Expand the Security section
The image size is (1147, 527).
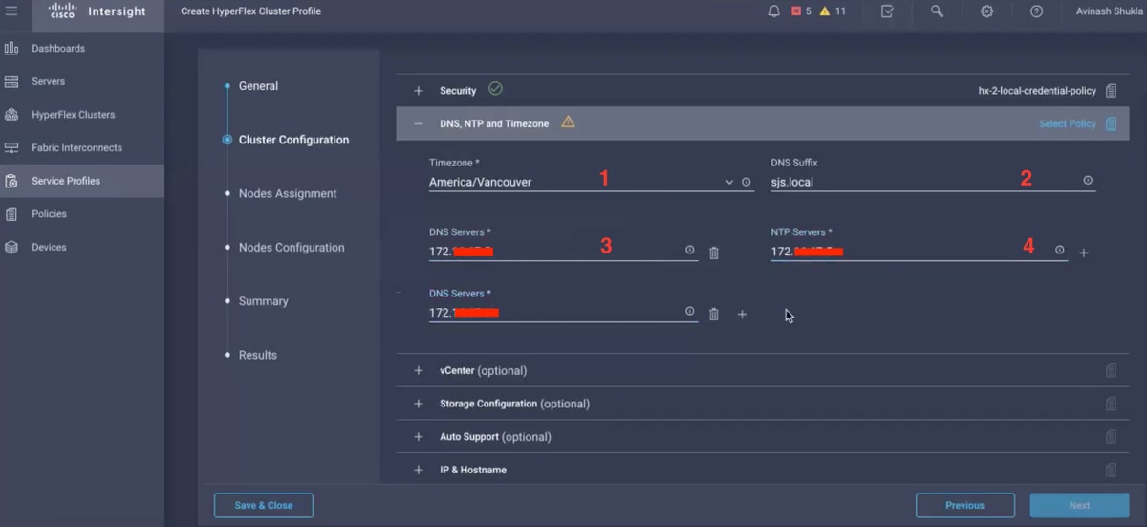[419, 91]
